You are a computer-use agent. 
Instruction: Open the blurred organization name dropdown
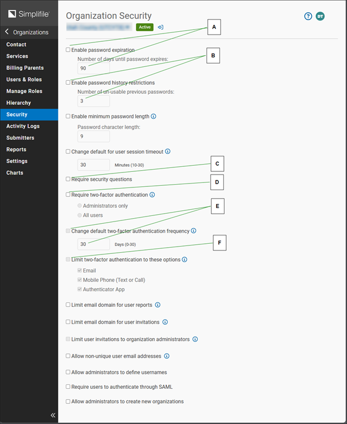[x=99, y=27]
